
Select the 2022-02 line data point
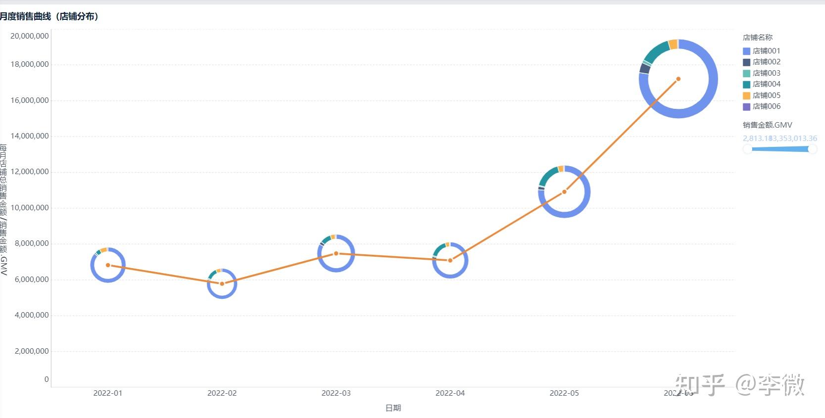pos(222,283)
